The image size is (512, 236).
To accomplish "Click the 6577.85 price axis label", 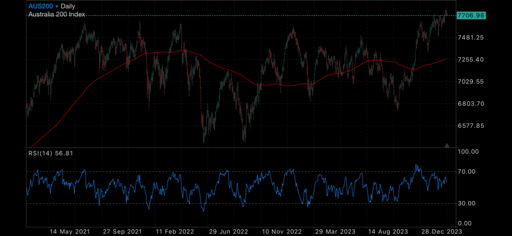I will 471,126.
